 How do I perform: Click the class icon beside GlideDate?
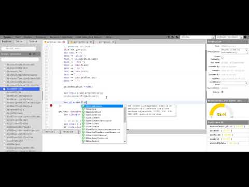83,109
